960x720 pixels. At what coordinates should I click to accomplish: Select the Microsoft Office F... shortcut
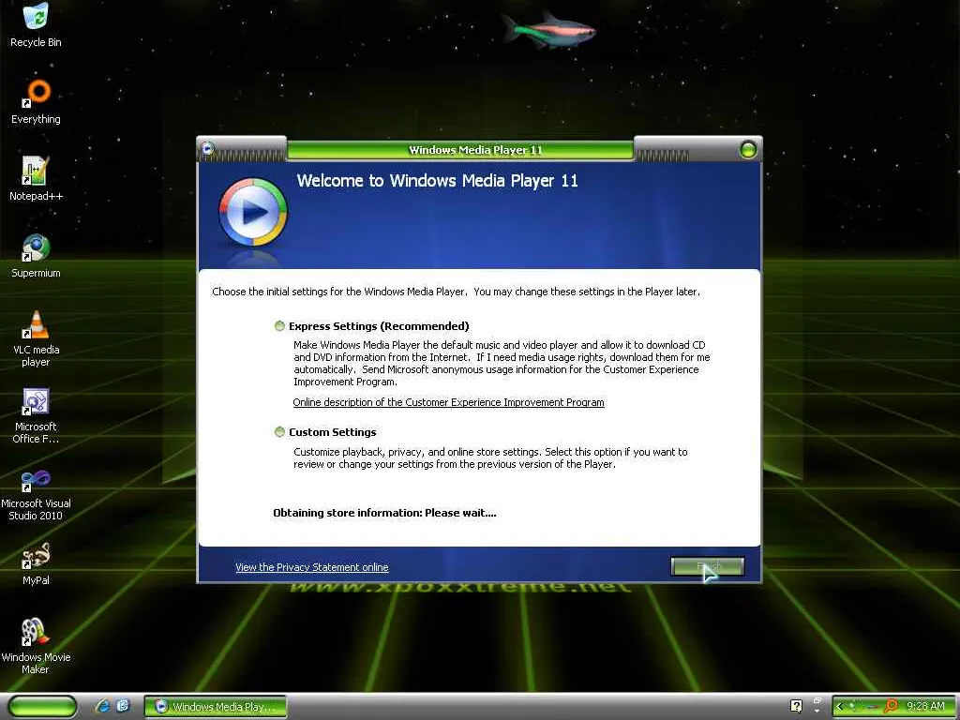click(x=36, y=415)
